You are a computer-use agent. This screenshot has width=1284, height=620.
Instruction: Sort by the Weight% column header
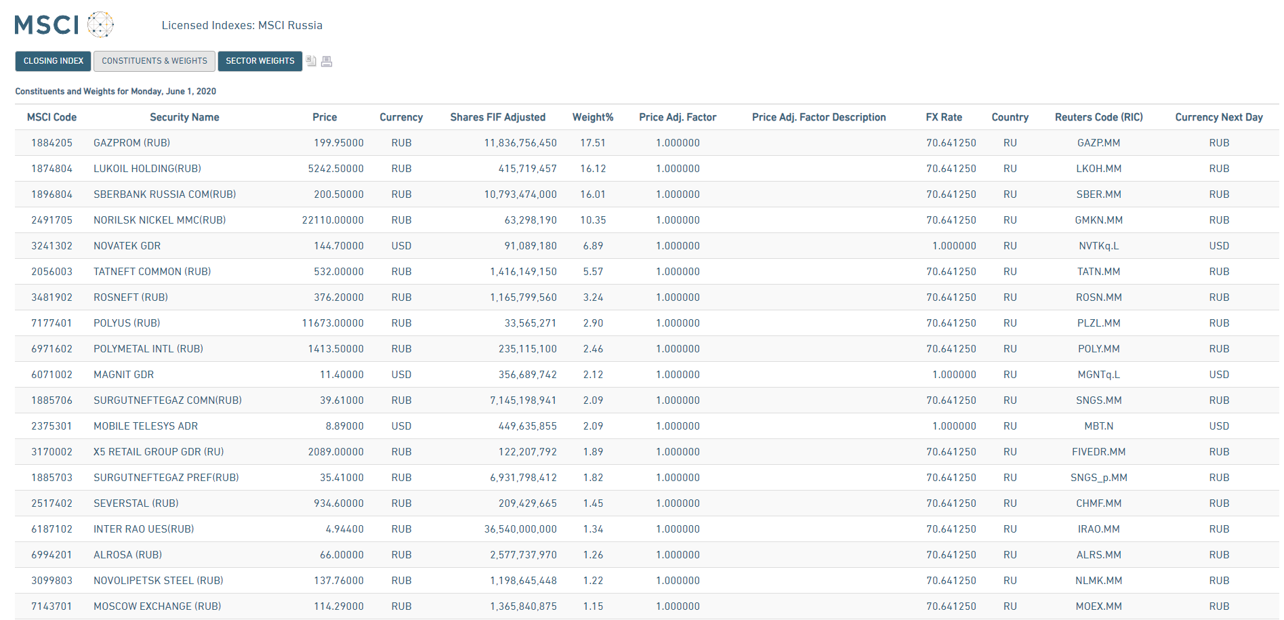592,117
